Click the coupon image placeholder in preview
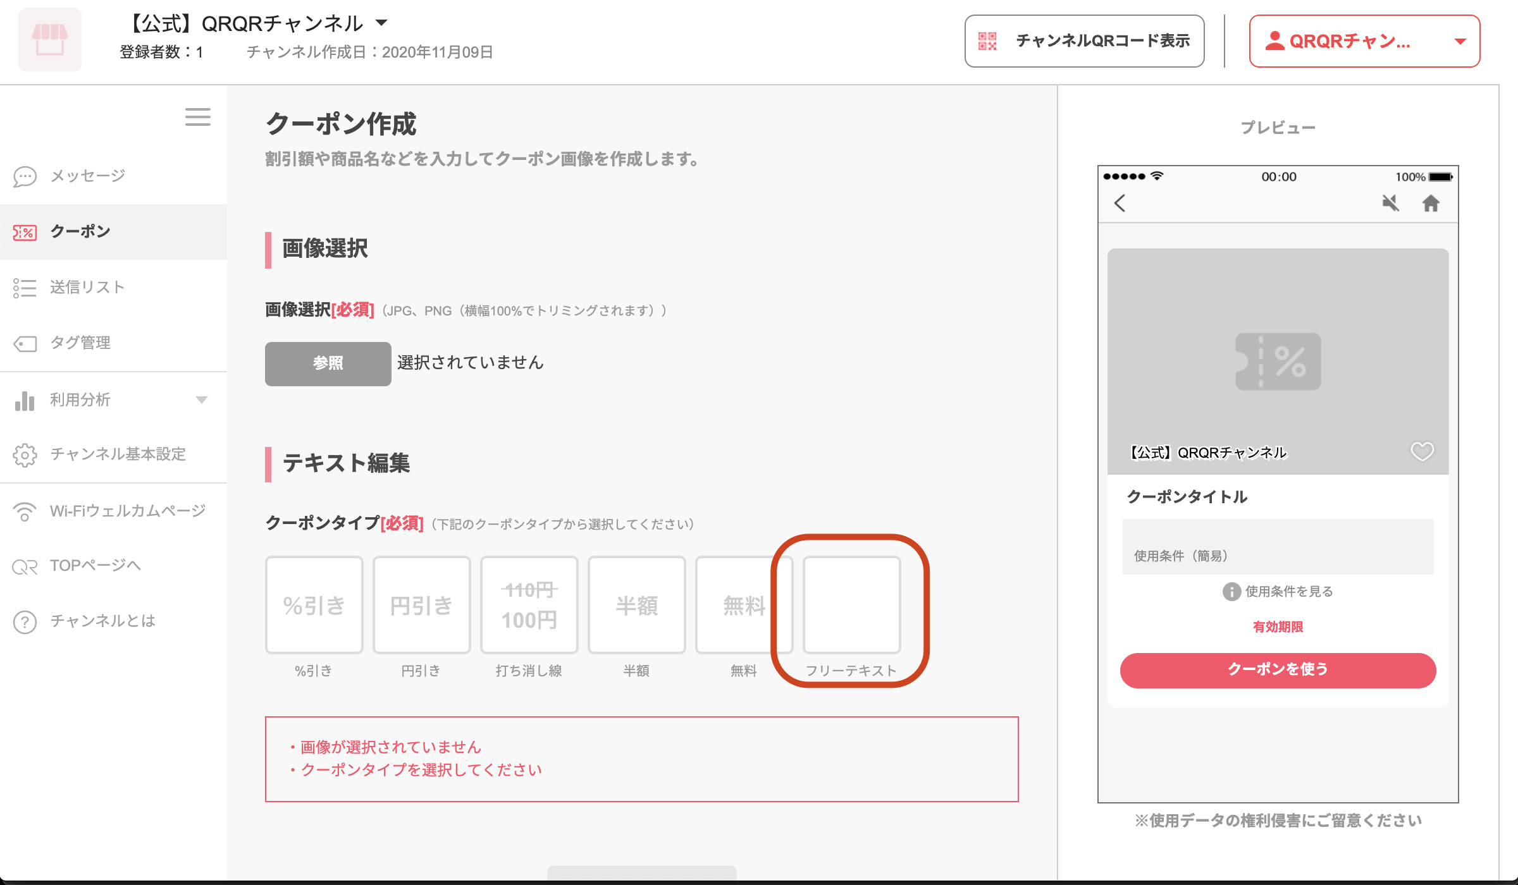The width and height of the screenshot is (1518, 885). click(x=1278, y=361)
